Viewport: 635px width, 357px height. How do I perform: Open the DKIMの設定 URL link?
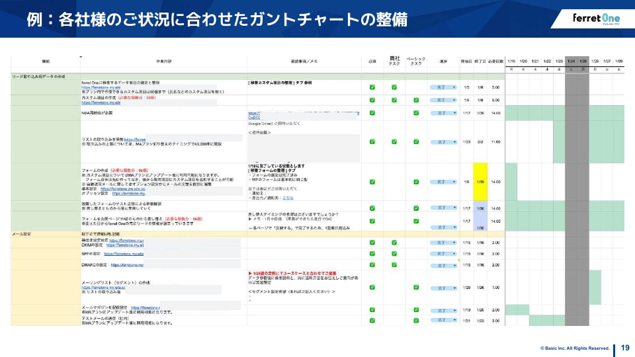tap(125, 245)
